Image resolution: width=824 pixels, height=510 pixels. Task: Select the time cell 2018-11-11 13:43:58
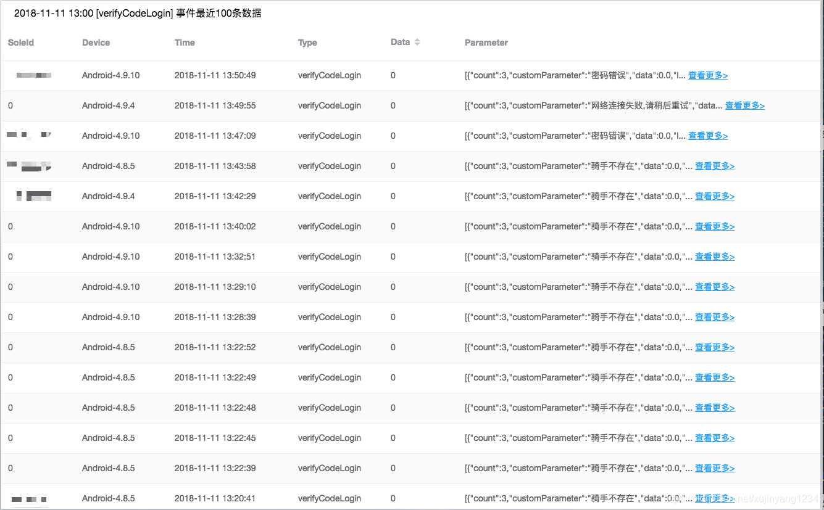(x=215, y=166)
